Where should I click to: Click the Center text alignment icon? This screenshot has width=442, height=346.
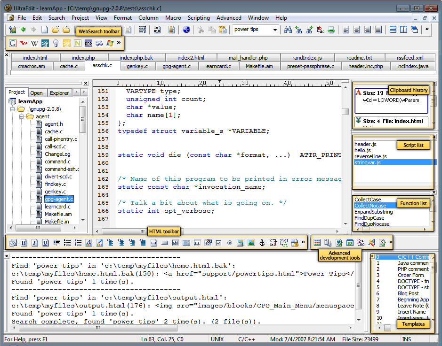coord(357,30)
